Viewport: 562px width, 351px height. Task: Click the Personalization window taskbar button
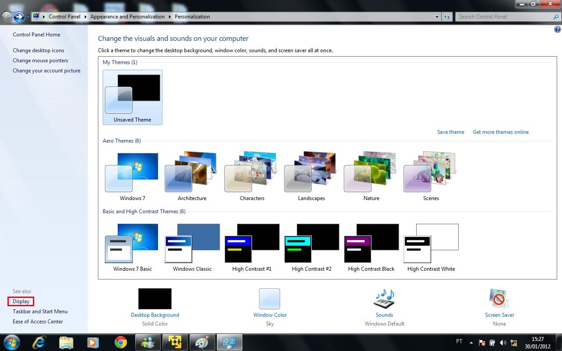pos(229,342)
